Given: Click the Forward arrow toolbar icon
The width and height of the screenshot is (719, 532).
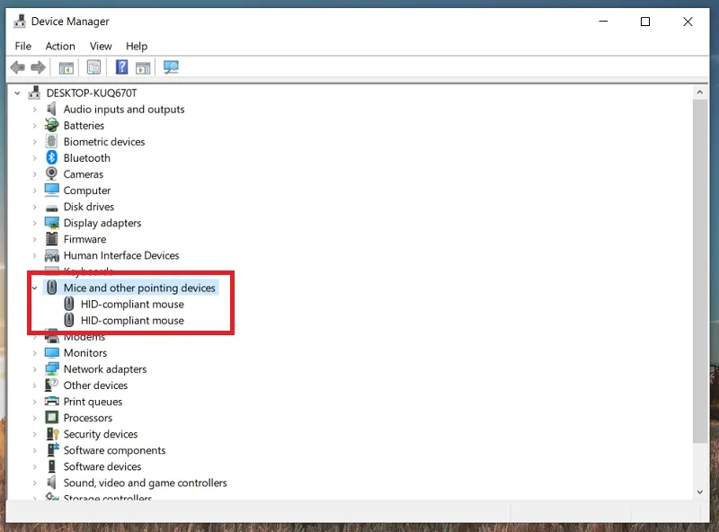Looking at the screenshot, I should coord(38,68).
